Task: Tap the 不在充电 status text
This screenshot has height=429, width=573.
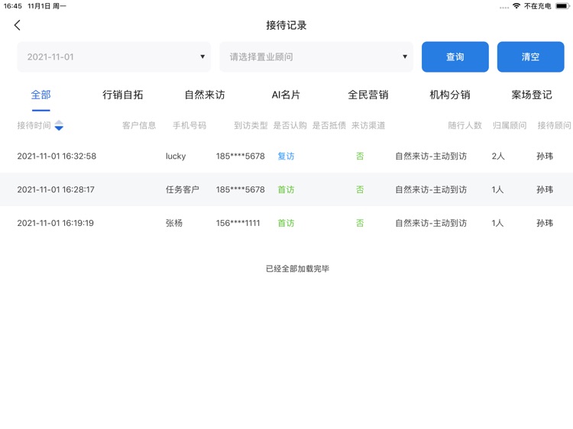Action: tap(538, 6)
